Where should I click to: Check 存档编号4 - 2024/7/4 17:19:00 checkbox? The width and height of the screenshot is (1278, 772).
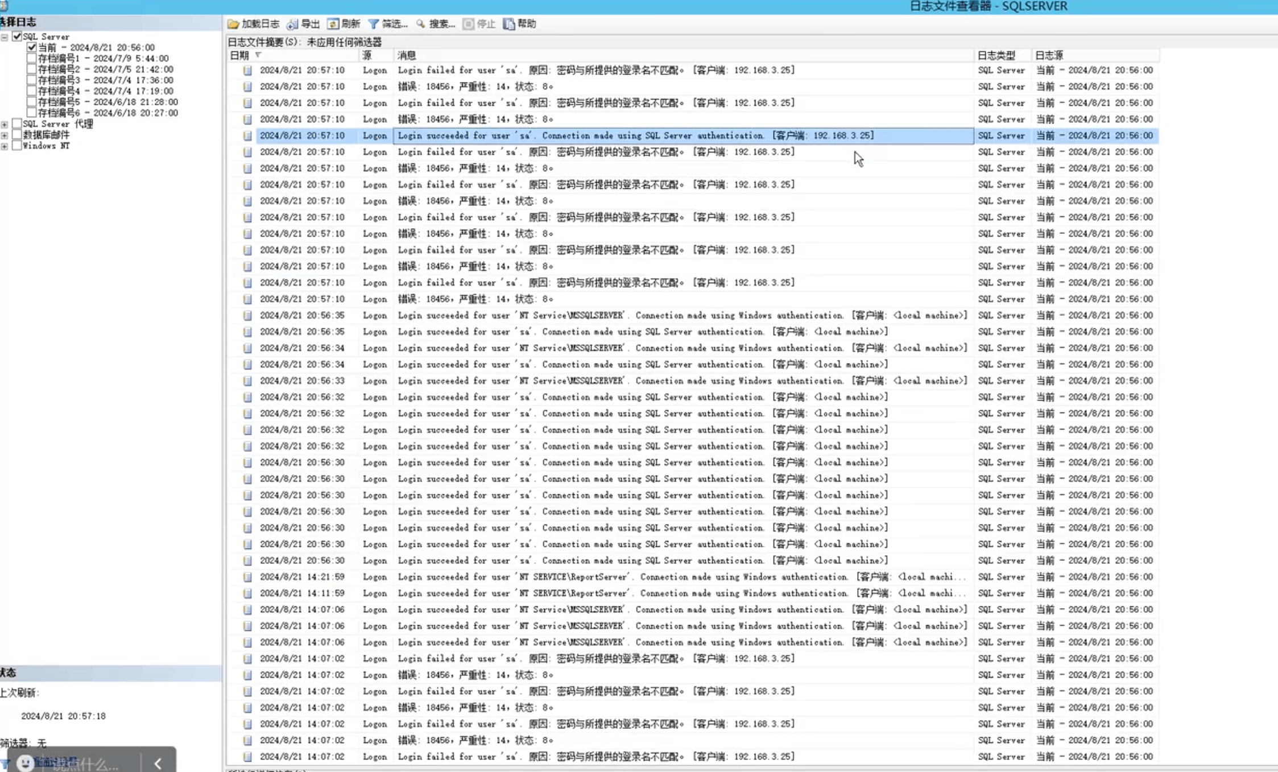(x=32, y=91)
